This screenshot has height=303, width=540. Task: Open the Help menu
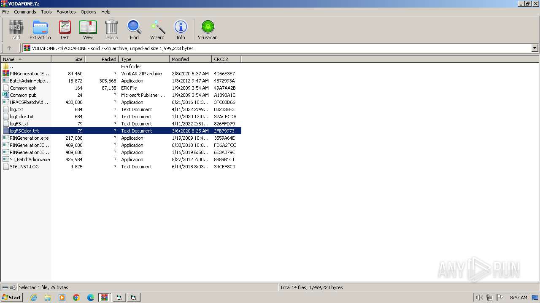point(106,12)
